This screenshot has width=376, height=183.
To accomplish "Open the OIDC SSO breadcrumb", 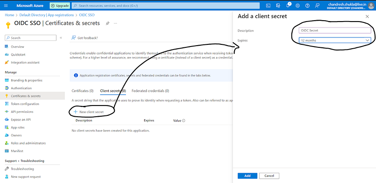I will pyautogui.click(x=86, y=15).
